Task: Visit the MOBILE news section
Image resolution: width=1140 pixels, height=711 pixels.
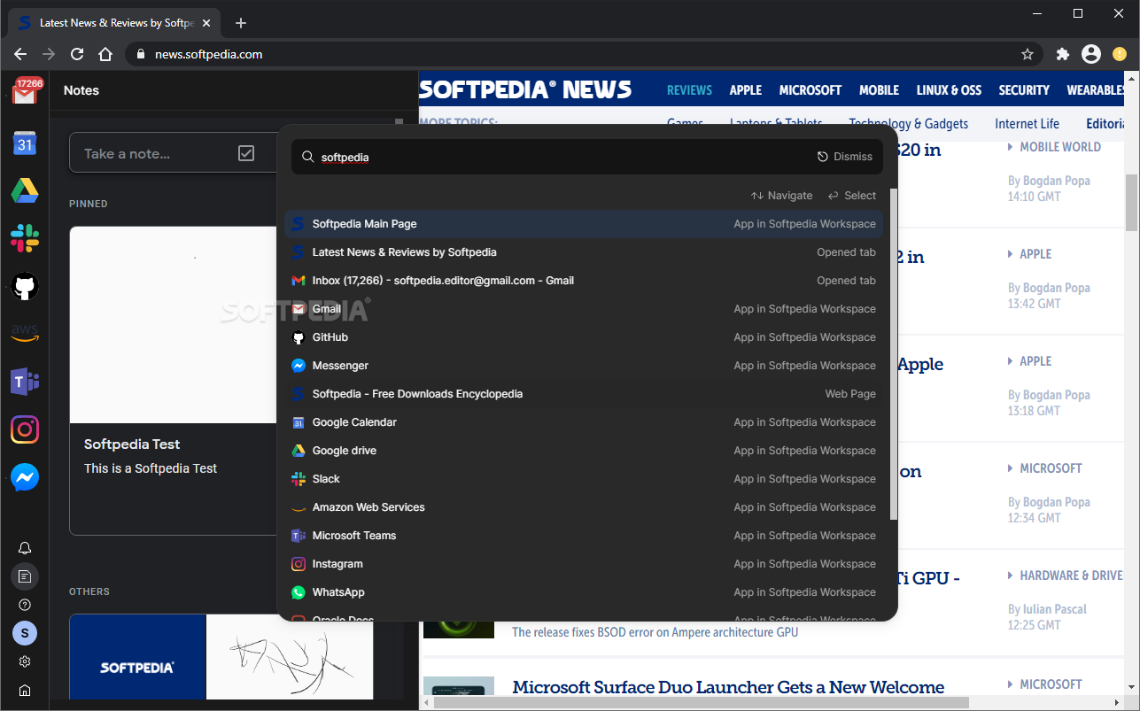Action: click(x=879, y=90)
